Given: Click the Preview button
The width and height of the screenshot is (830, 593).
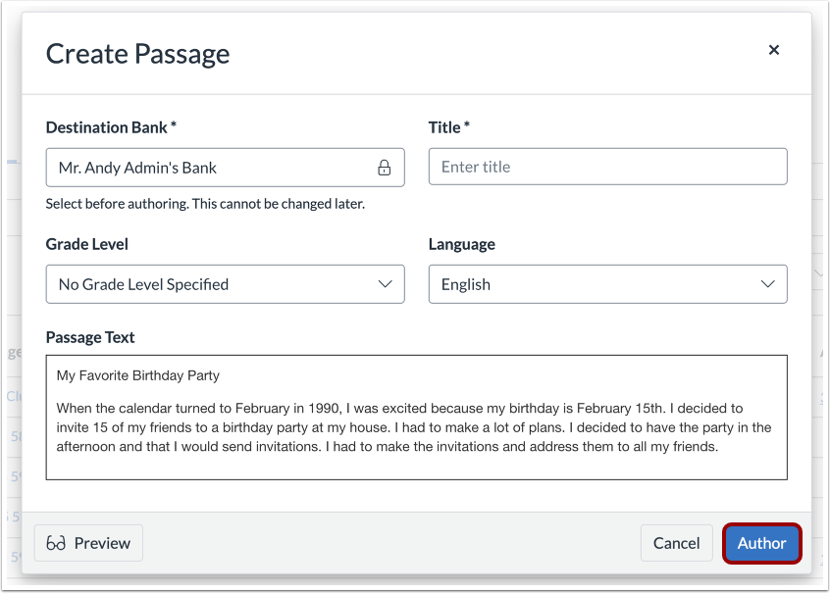Looking at the screenshot, I should 88,543.
